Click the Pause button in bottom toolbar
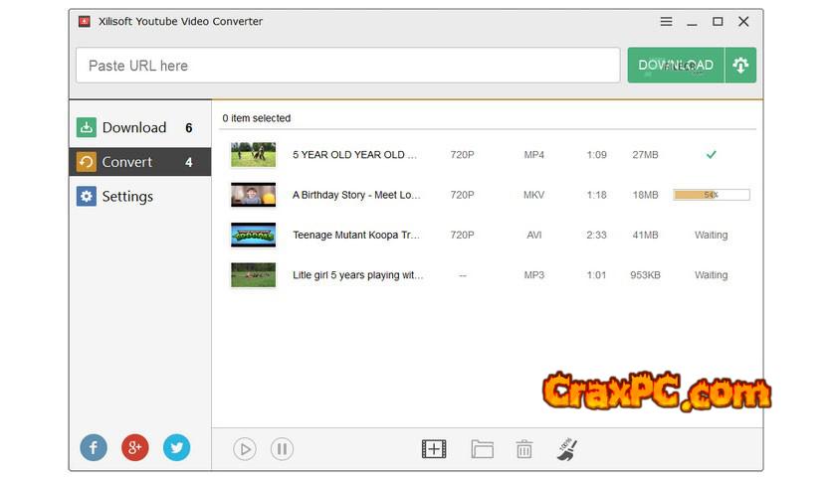This screenshot has width=832, height=481. pyautogui.click(x=282, y=449)
